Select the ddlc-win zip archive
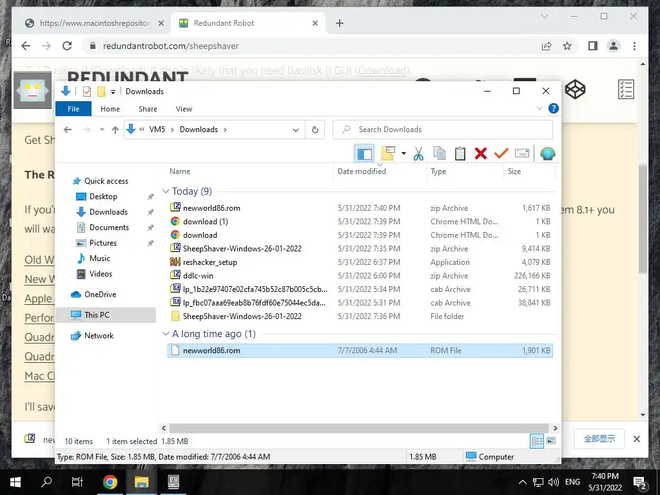Viewport: 660px width, 495px height. click(x=361, y=276)
